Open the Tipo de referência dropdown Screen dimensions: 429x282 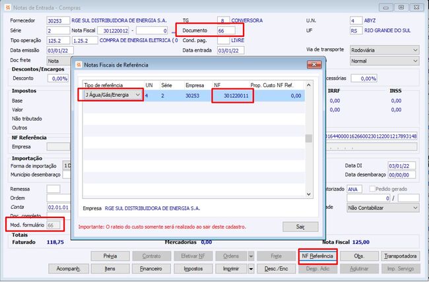click(138, 95)
